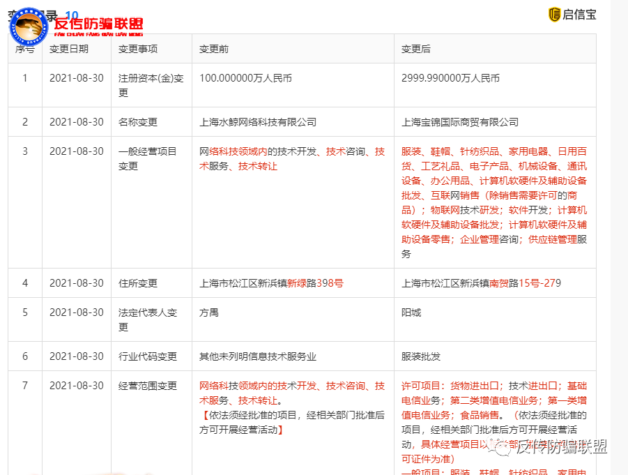
Task: Click the date 2021-08-30 in row 1
Action: point(76,77)
